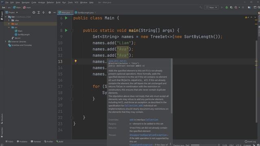Open the Structure tool window on left stripe
This screenshot has width=260, height=146.
point(2,119)
